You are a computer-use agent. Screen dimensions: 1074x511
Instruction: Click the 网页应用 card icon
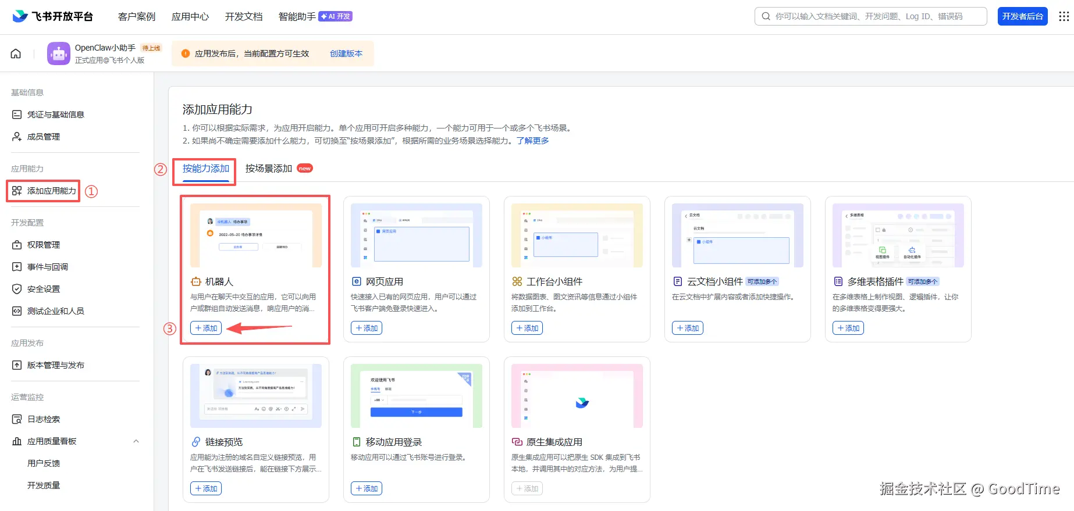tap(357, 281)
